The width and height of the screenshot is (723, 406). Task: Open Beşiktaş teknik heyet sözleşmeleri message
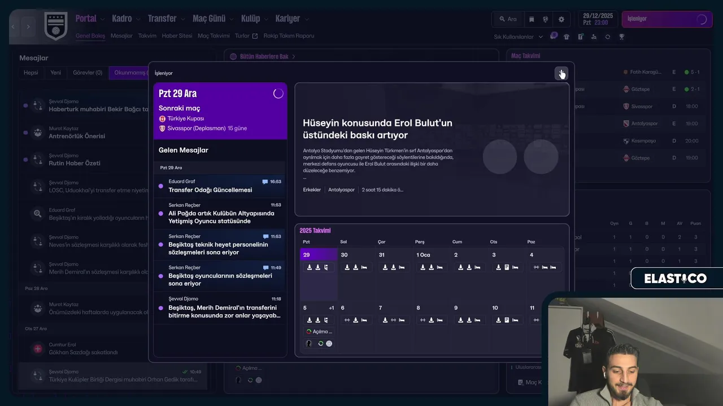(220, 245)
